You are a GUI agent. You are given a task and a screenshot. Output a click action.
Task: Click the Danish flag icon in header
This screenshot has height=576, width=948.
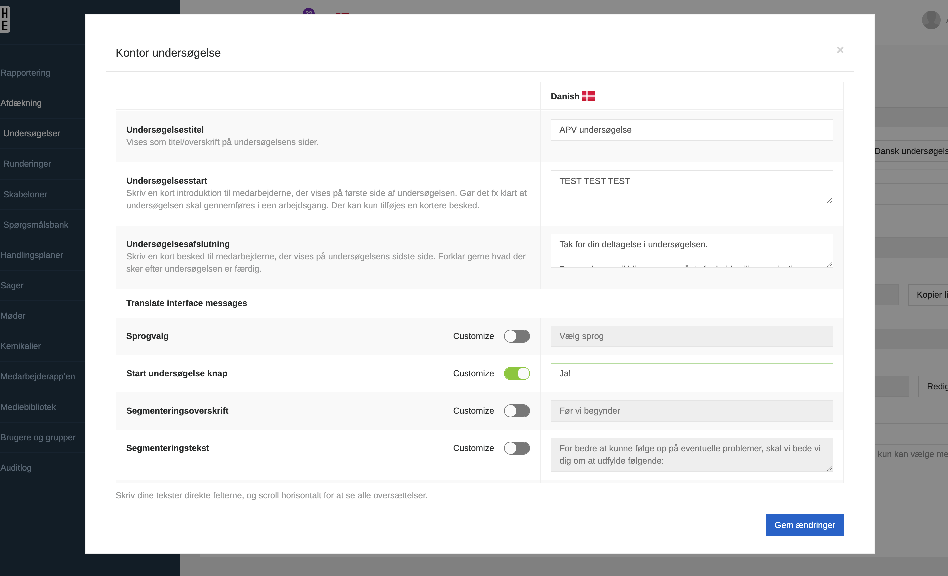tap(588, 96)
